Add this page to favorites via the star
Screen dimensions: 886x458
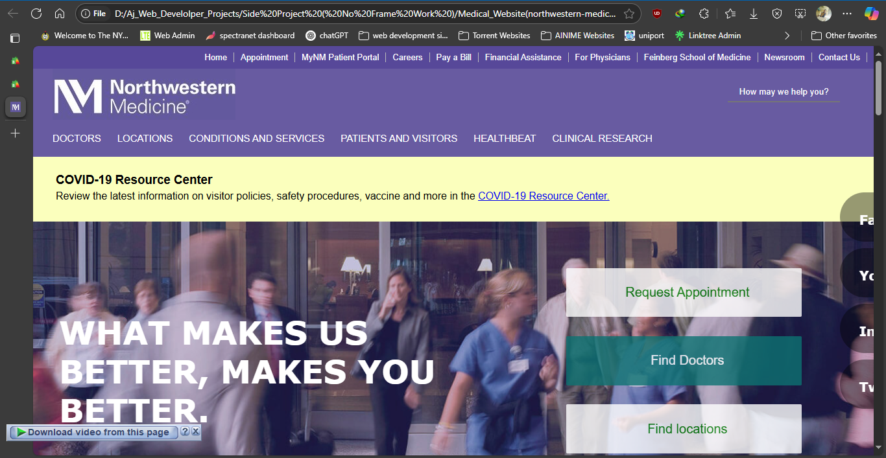(630, 12)
